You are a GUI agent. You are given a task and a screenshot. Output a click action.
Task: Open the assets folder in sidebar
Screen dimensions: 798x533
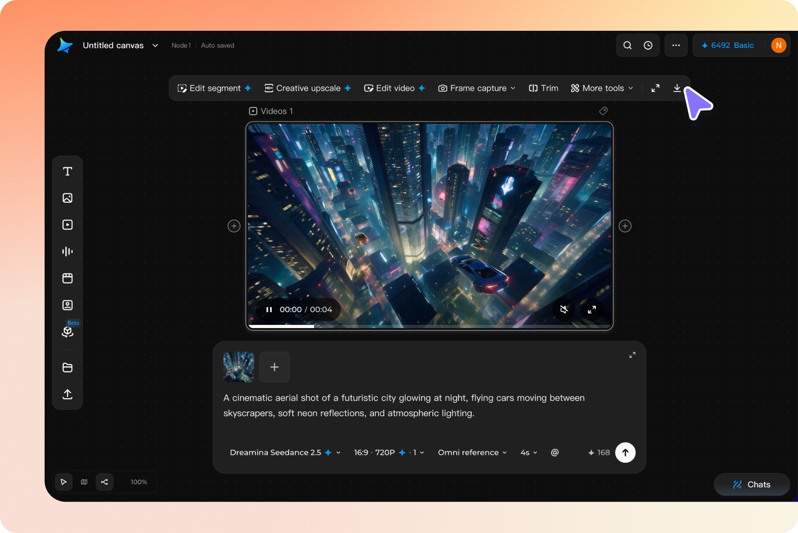(x=67, y=367)
